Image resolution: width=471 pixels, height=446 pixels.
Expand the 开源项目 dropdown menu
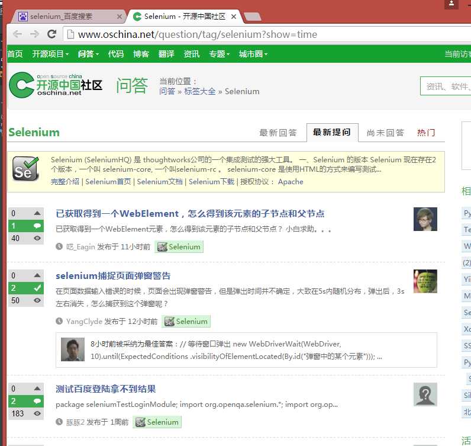50,54
